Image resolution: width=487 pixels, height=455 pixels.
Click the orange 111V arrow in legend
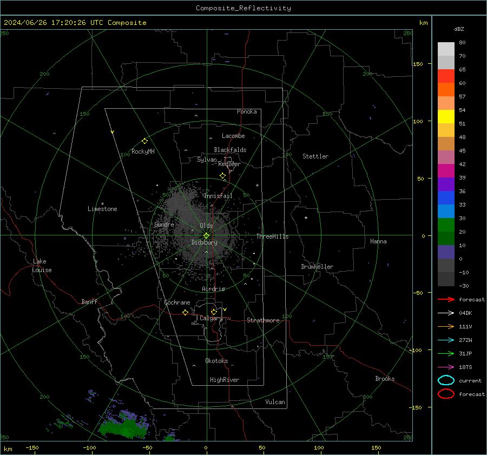(x=446, y=326)
